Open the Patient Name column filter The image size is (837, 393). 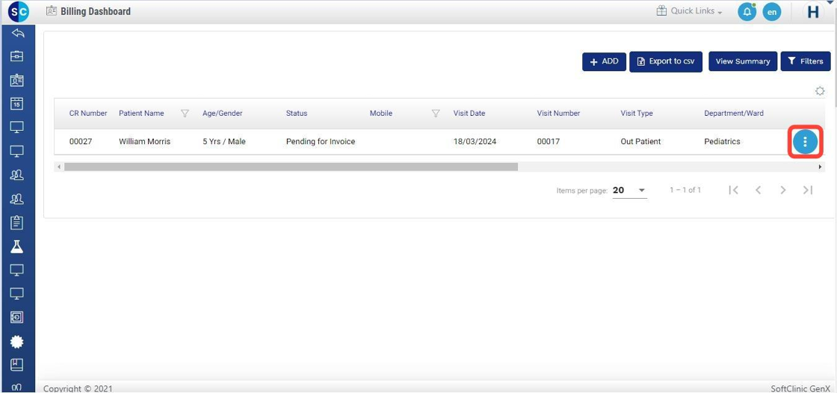[185, 114]
